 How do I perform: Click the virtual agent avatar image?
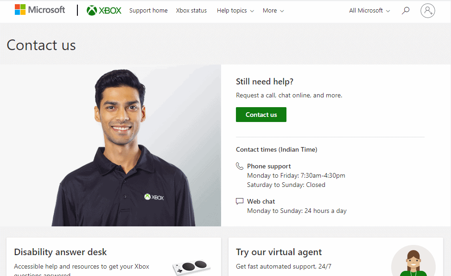[413, 262]
